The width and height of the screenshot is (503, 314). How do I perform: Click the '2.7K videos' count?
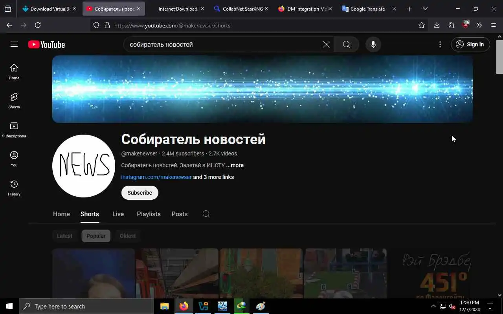(x=223, y=153)
